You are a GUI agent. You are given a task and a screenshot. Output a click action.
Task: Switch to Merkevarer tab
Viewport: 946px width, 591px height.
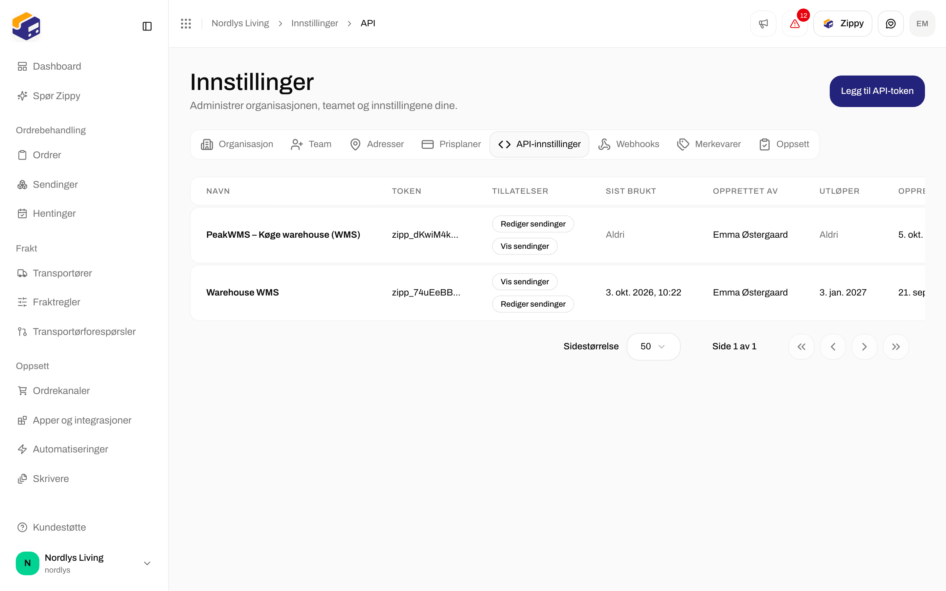click(709, 144)
